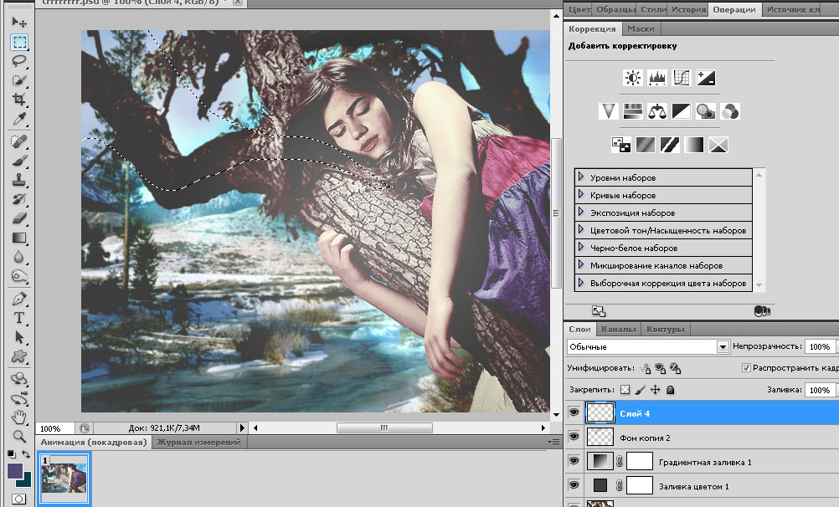Select the History Brush tool
The width and height of the screenshot is (839, 507).
(x=18, y=199)
